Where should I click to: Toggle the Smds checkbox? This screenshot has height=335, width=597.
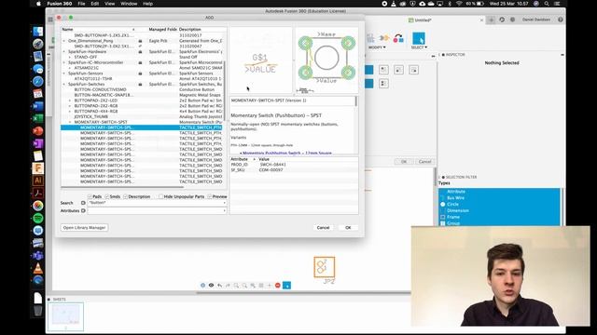[x=107, y=196]
